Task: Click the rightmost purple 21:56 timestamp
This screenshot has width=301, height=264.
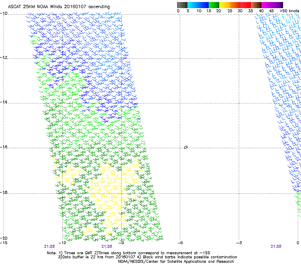Action: [x=276, y=247]
